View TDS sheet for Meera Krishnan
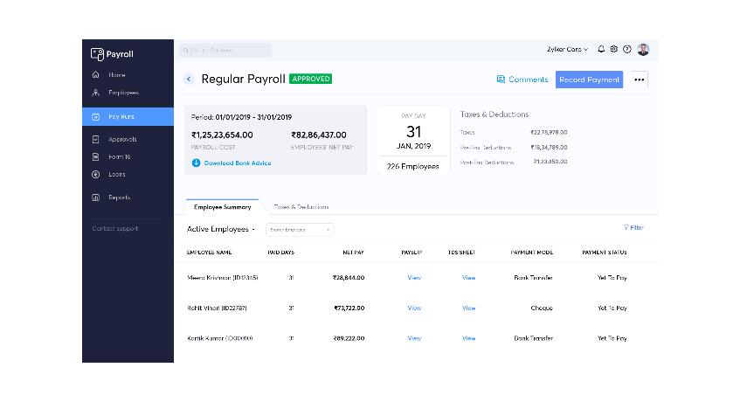The height and width of the screenshot is (402, 740). [468, 277]
